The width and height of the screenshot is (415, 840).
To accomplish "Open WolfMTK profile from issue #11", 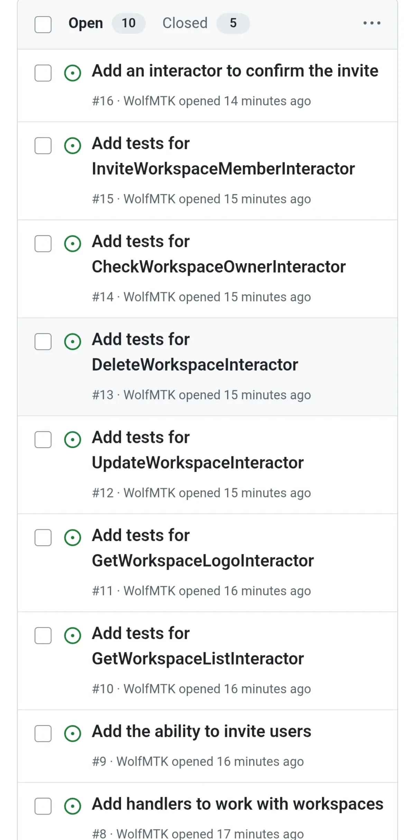I will [149, 591].
